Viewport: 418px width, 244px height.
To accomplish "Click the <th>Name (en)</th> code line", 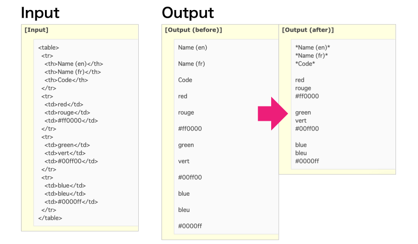I will click(74, 64).
